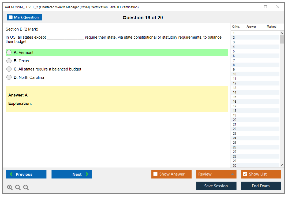Image resolution: width=288 pixels, height=197 pixels.
Task: Select answer option A. Vermont
Action: (9, 53)
